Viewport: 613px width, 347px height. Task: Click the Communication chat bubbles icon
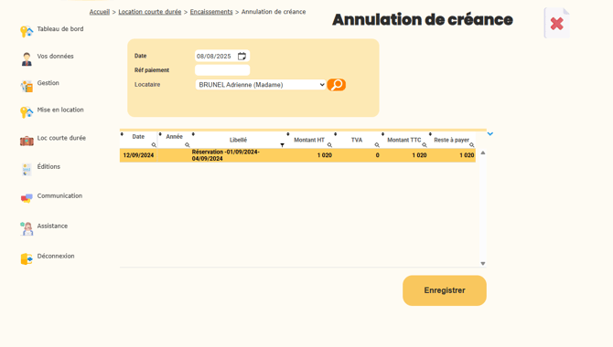click(x=27, y=198)
